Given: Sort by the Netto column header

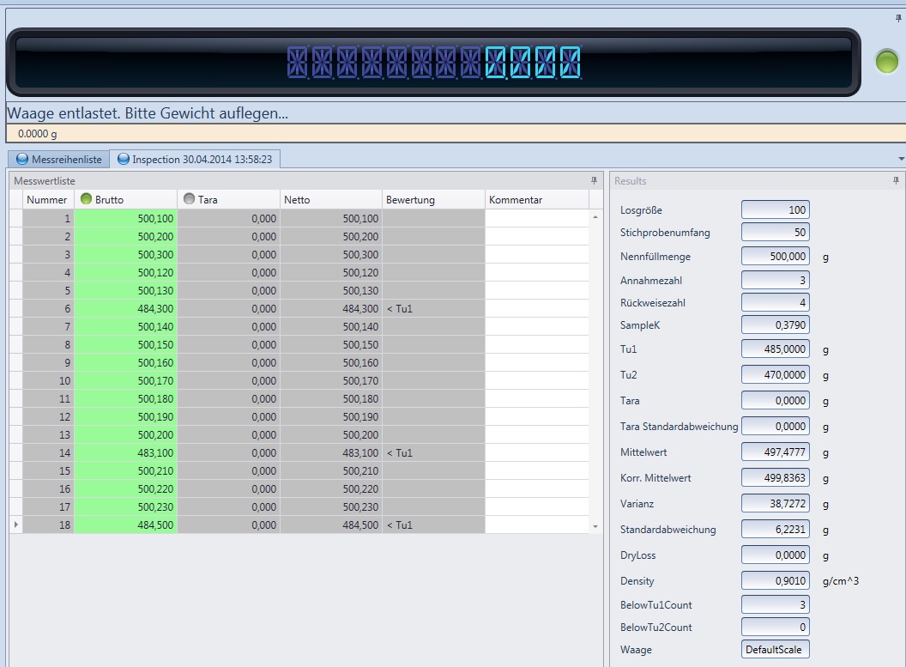Looking at the screenshot, I should (x=330, y=200).
